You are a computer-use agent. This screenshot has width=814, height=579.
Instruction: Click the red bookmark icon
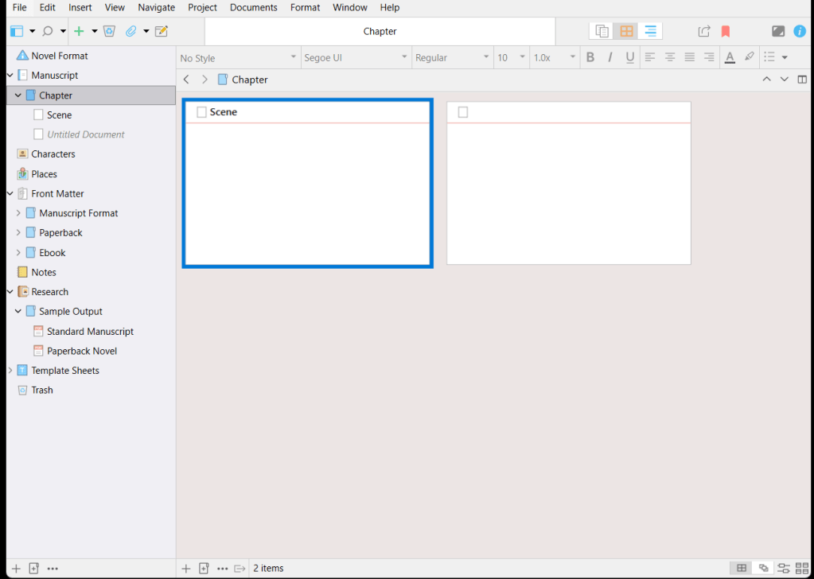(726, 31)
